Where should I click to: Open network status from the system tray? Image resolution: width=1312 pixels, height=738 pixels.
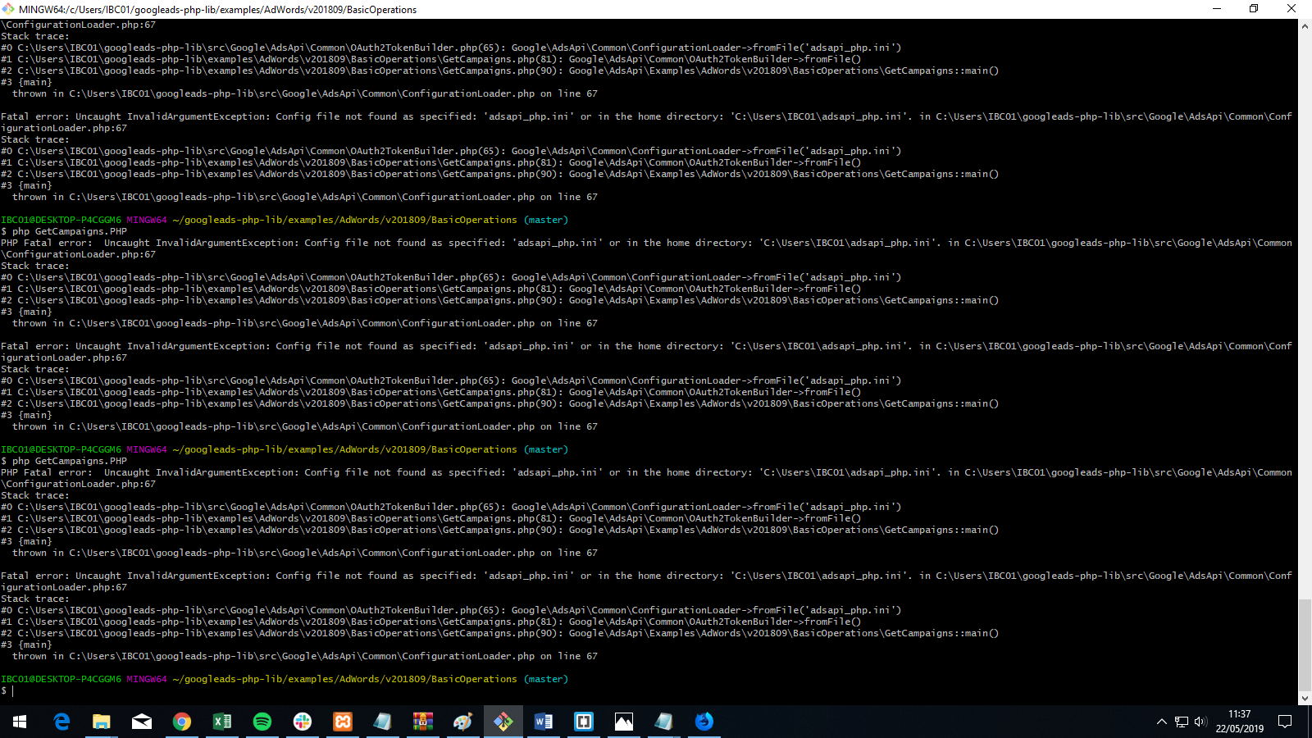(x=1182, y=722)
